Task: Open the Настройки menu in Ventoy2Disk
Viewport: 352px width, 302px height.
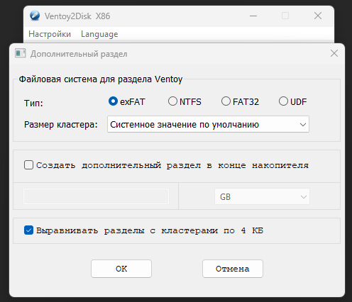Action: pos(50,34)
